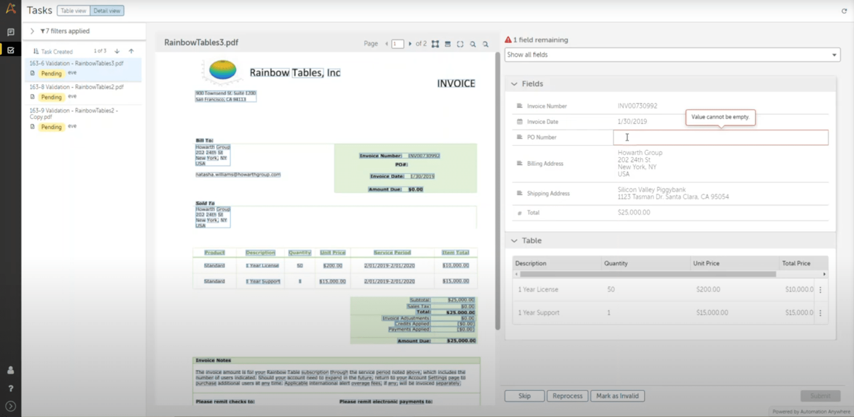The width and height of the screenshot is (854, 417).
Task: Click the Skip button
Action: coord(524,396)
